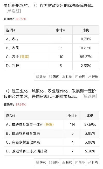This screenshot has width=103, height=169.
Task: Show donut chart for first question
Action: (x=54, y=77)
